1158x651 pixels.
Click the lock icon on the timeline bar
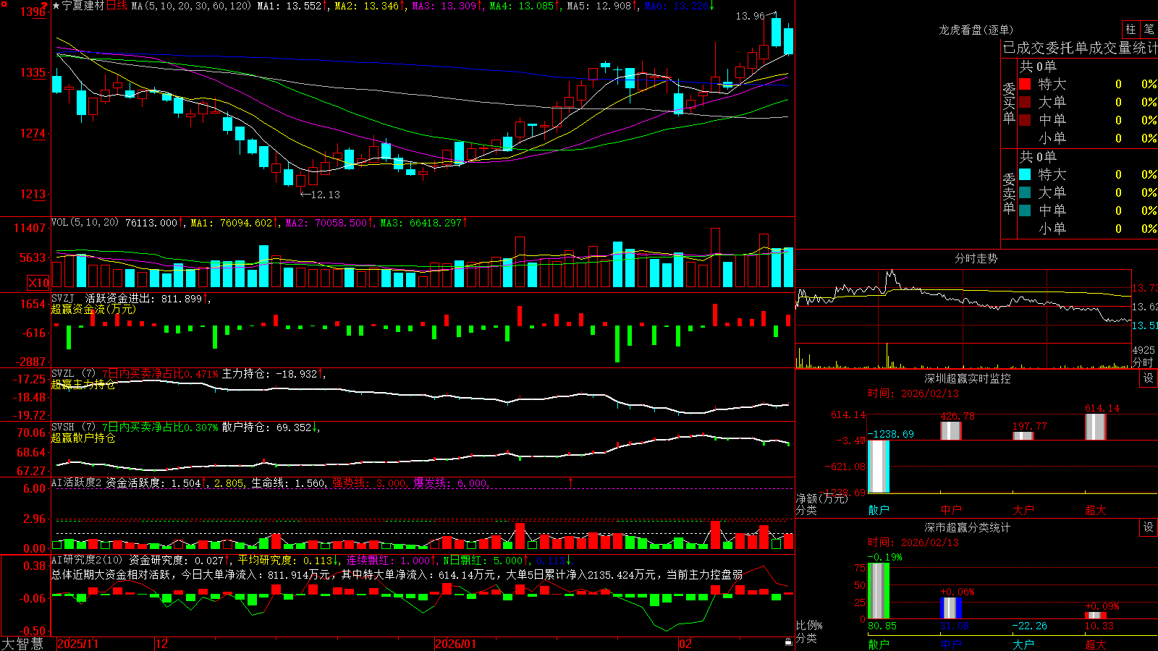point(788,642)
